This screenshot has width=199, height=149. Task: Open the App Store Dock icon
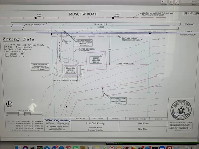(47, 148)
